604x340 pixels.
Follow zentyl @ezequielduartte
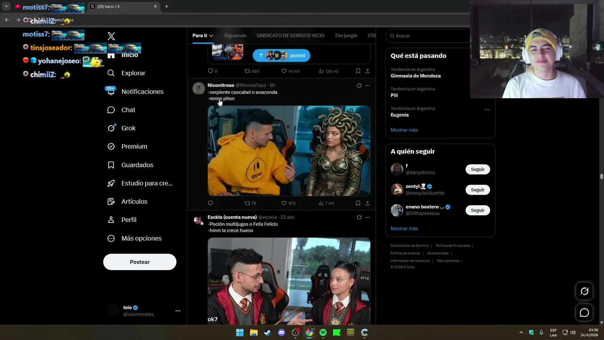(478, 190)
